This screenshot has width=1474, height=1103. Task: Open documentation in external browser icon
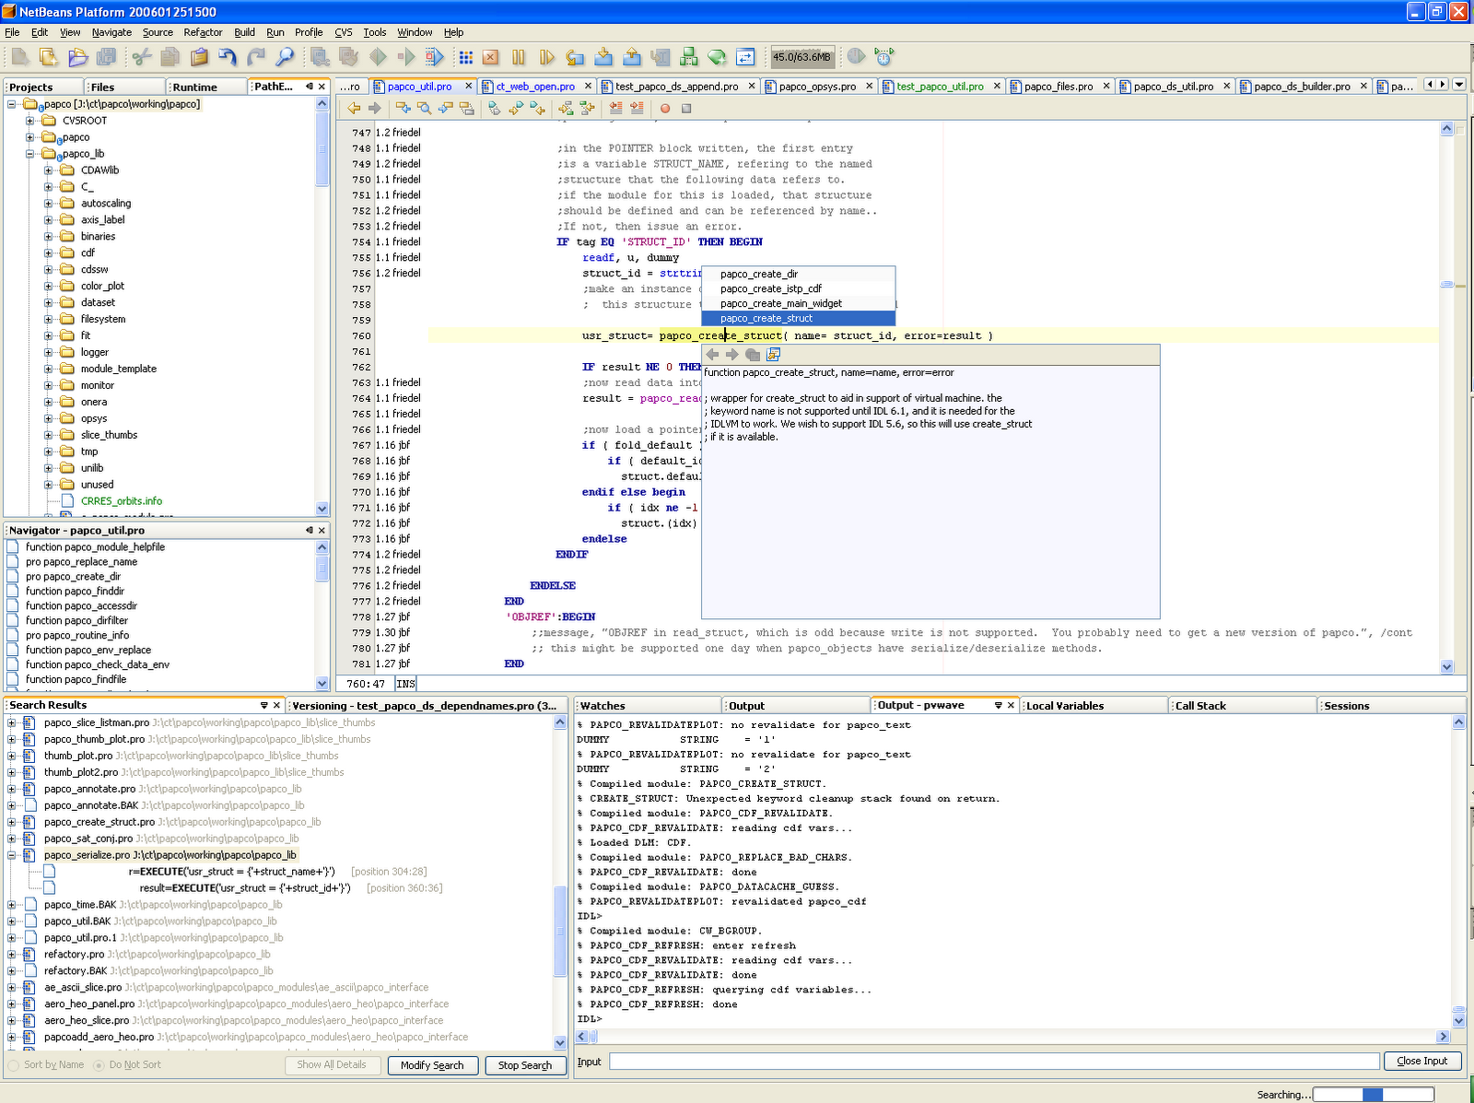773,355
